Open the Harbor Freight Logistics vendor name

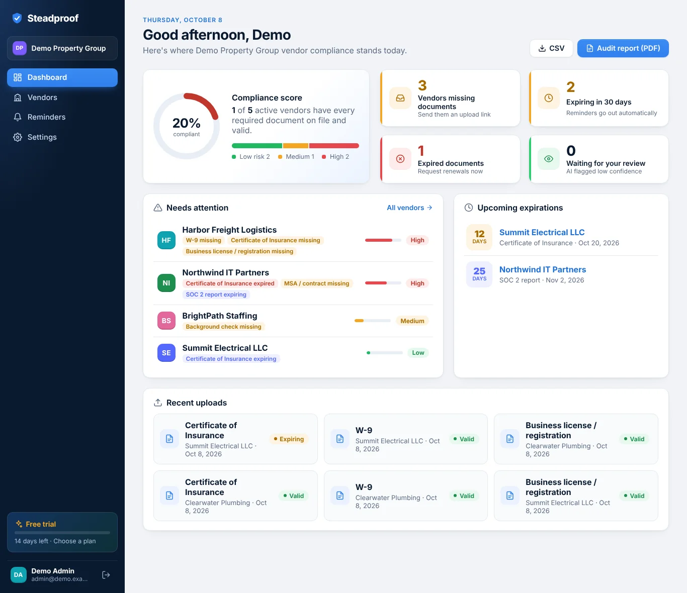229,230
